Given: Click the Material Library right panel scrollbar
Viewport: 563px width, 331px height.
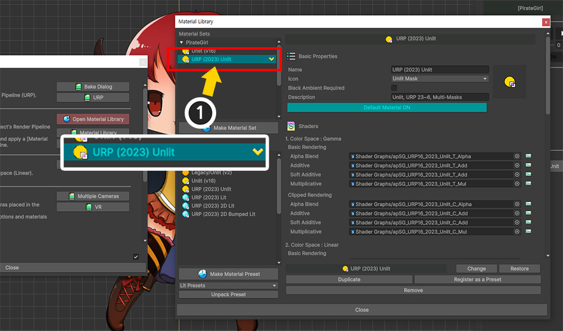Looking at the screenshot, I should point(548,75).
